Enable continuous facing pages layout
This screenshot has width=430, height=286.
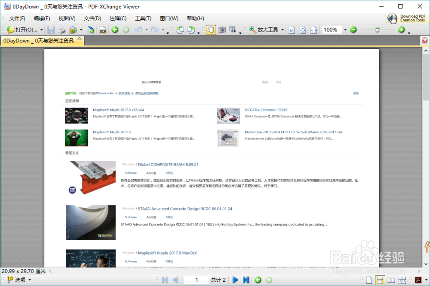pyautogui.click(x=402, y=280)
